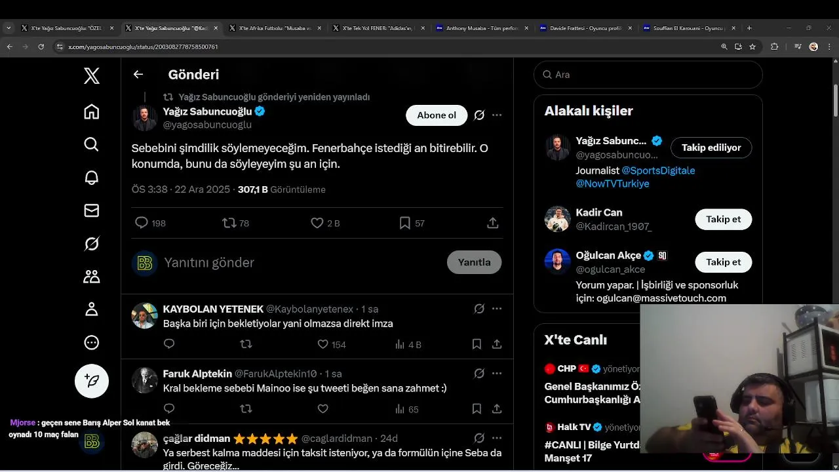Like Faruk Alptekin's reply
The width and height of the screenshot is (839, 472).
tap(322, 409)
